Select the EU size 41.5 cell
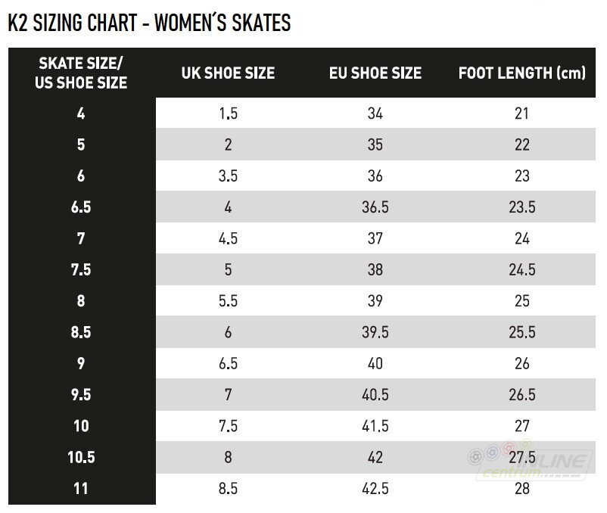 [x=375, y=425]
